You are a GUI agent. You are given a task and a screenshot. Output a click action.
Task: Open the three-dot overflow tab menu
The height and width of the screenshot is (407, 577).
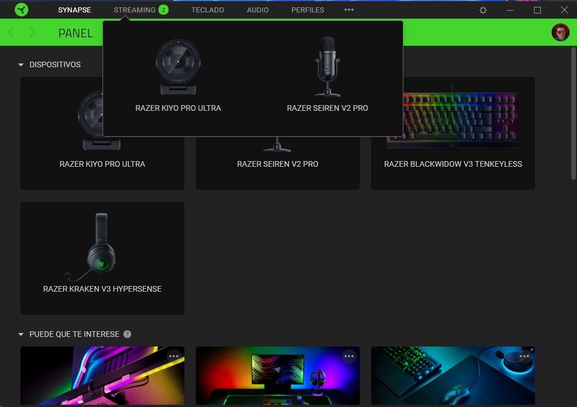tap(349, 10)
